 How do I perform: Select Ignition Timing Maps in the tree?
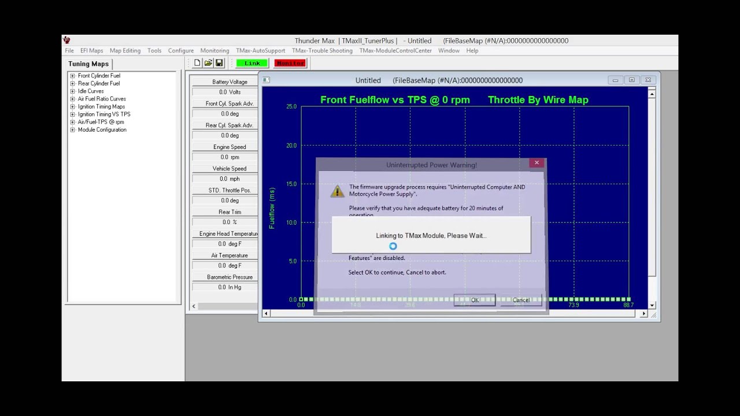(x=101, y=106)
